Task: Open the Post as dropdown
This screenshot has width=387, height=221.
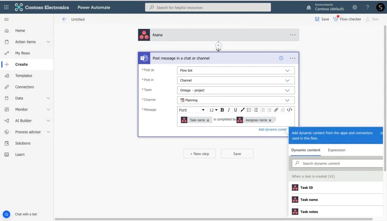Action: (x=235, y=71)
